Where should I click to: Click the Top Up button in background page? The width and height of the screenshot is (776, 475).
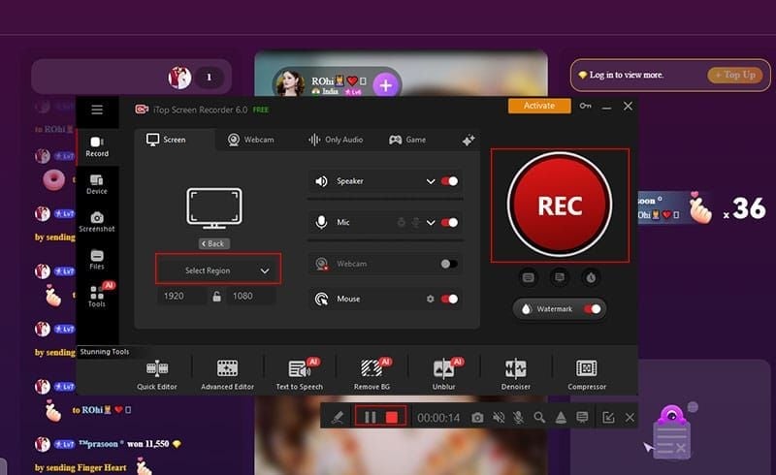tap(735, 75)
